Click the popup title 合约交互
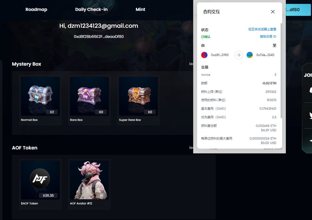The image size is (312, 220). 211,12
